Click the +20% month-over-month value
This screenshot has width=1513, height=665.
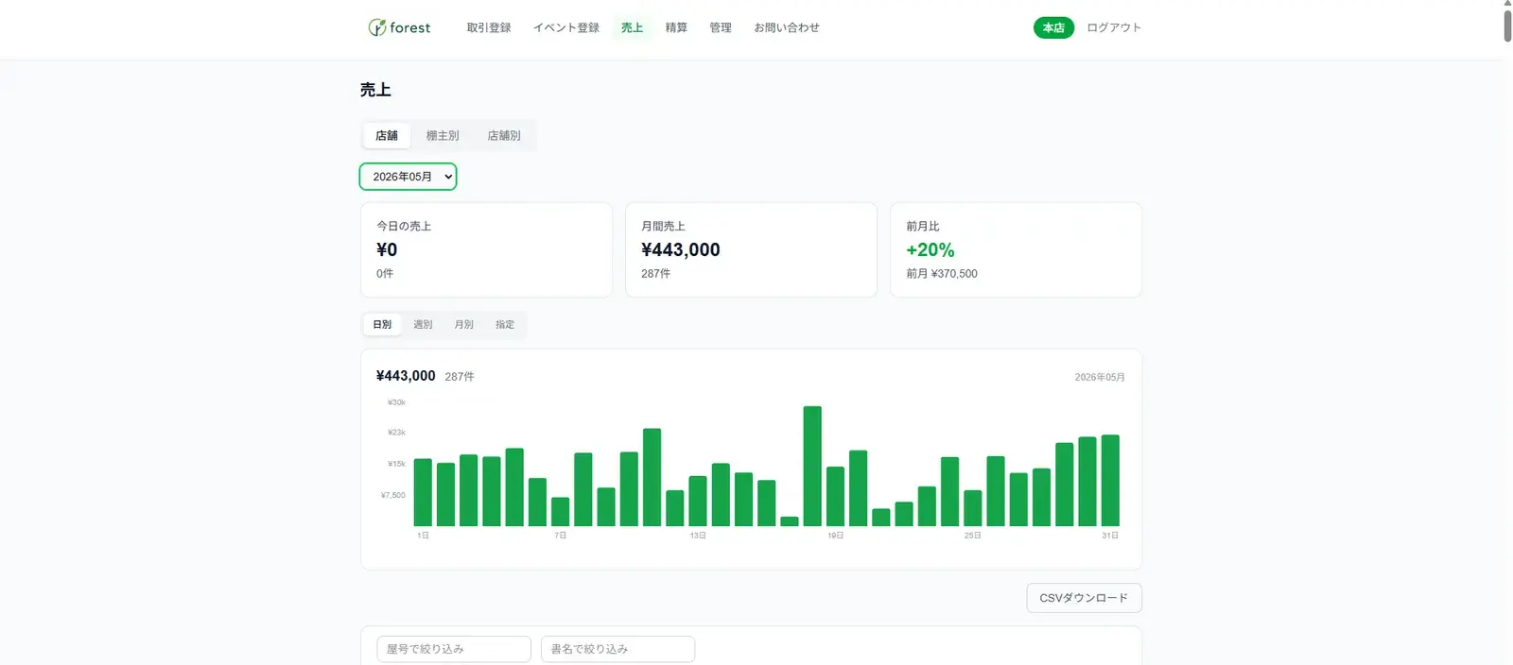coord(930,249)
